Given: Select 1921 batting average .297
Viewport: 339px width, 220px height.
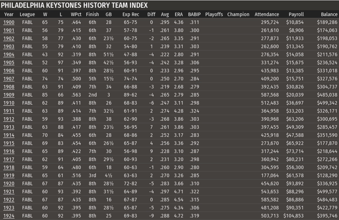Looking at the screenshot, I should click(165, 192).
